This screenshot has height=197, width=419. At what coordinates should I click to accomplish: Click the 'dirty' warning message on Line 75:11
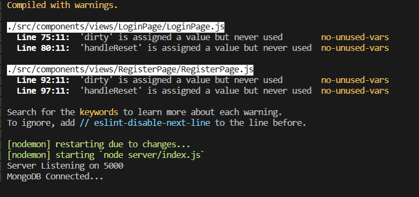pyautogui.click(x=181, y=37)
